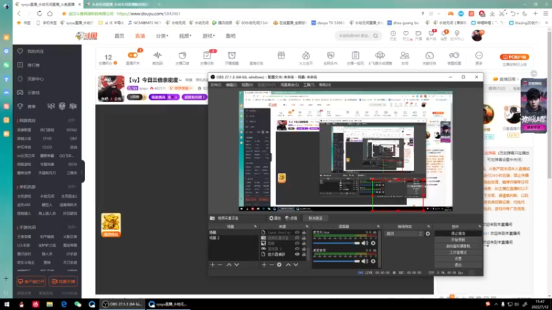Image resolution: width=552 pixels, height=310 pixels.
Task: Expand the 游戏 dropdown in Douyu nav
Action: 208,36
